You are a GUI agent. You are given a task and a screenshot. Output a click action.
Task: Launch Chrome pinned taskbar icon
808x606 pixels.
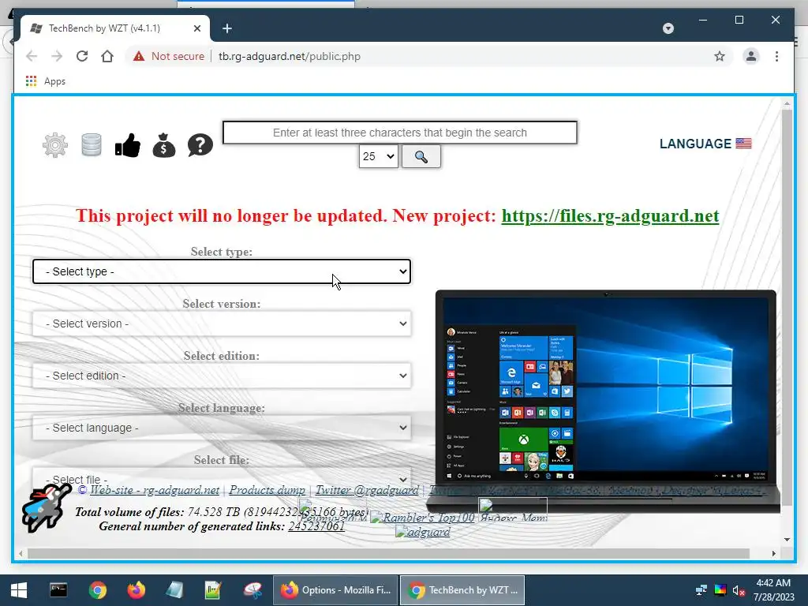[x=97, y=590]
